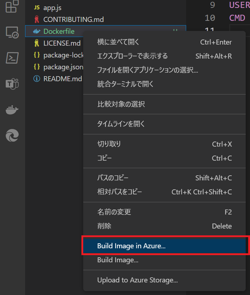This screenshot has width=250, height=295.
Task: Click the USER keyword in editor line 9
Action: [240, 5]
